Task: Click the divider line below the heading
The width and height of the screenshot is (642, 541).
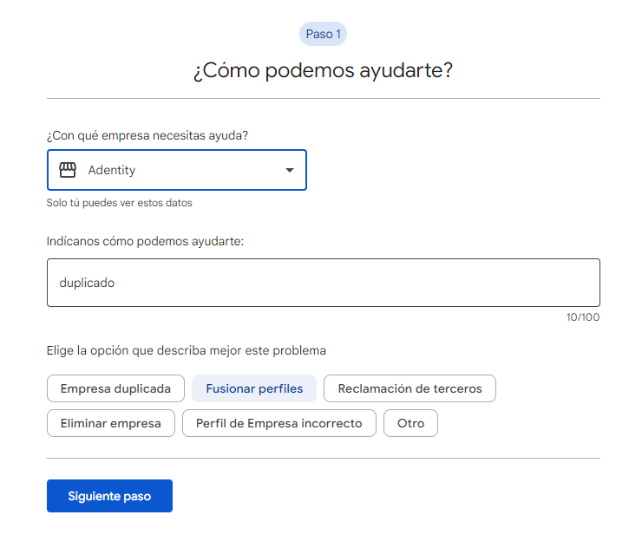Action: pos(323,99)
